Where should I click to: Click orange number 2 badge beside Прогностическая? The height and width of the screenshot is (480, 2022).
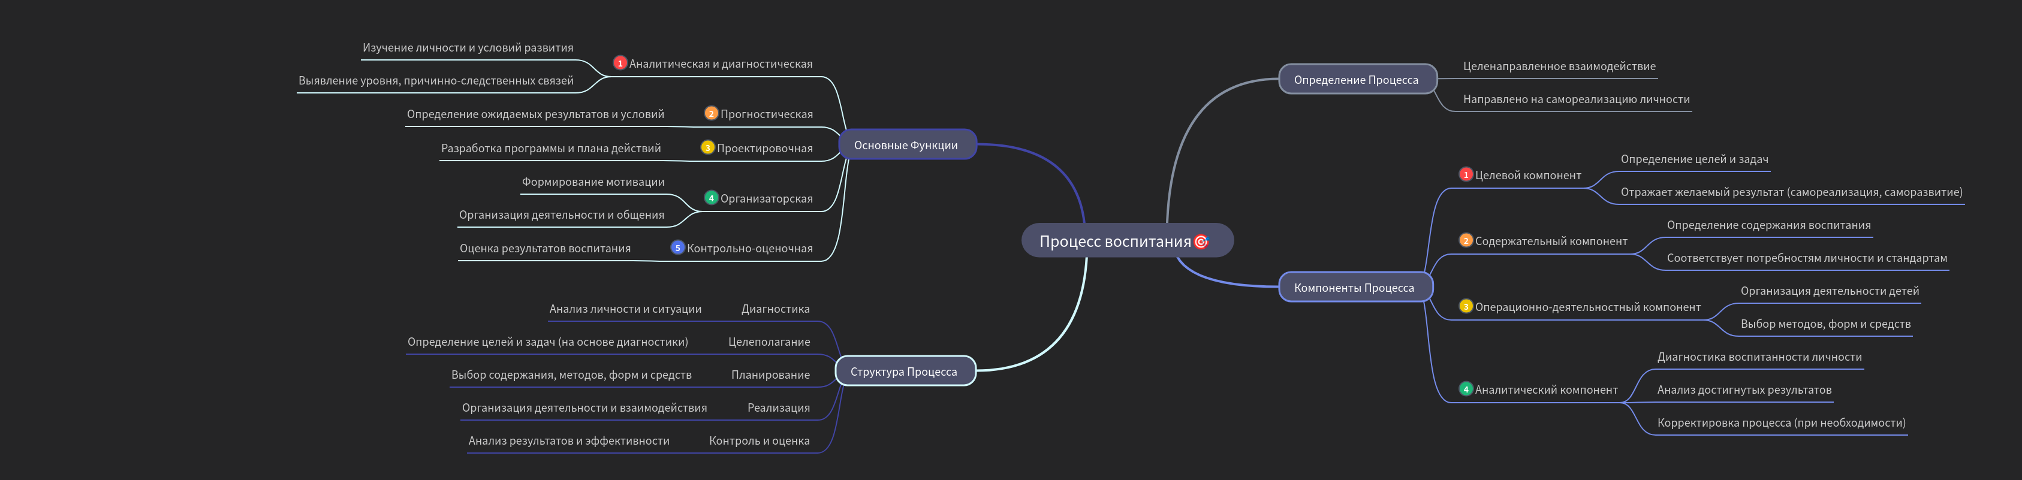click(x=711, y=114)
